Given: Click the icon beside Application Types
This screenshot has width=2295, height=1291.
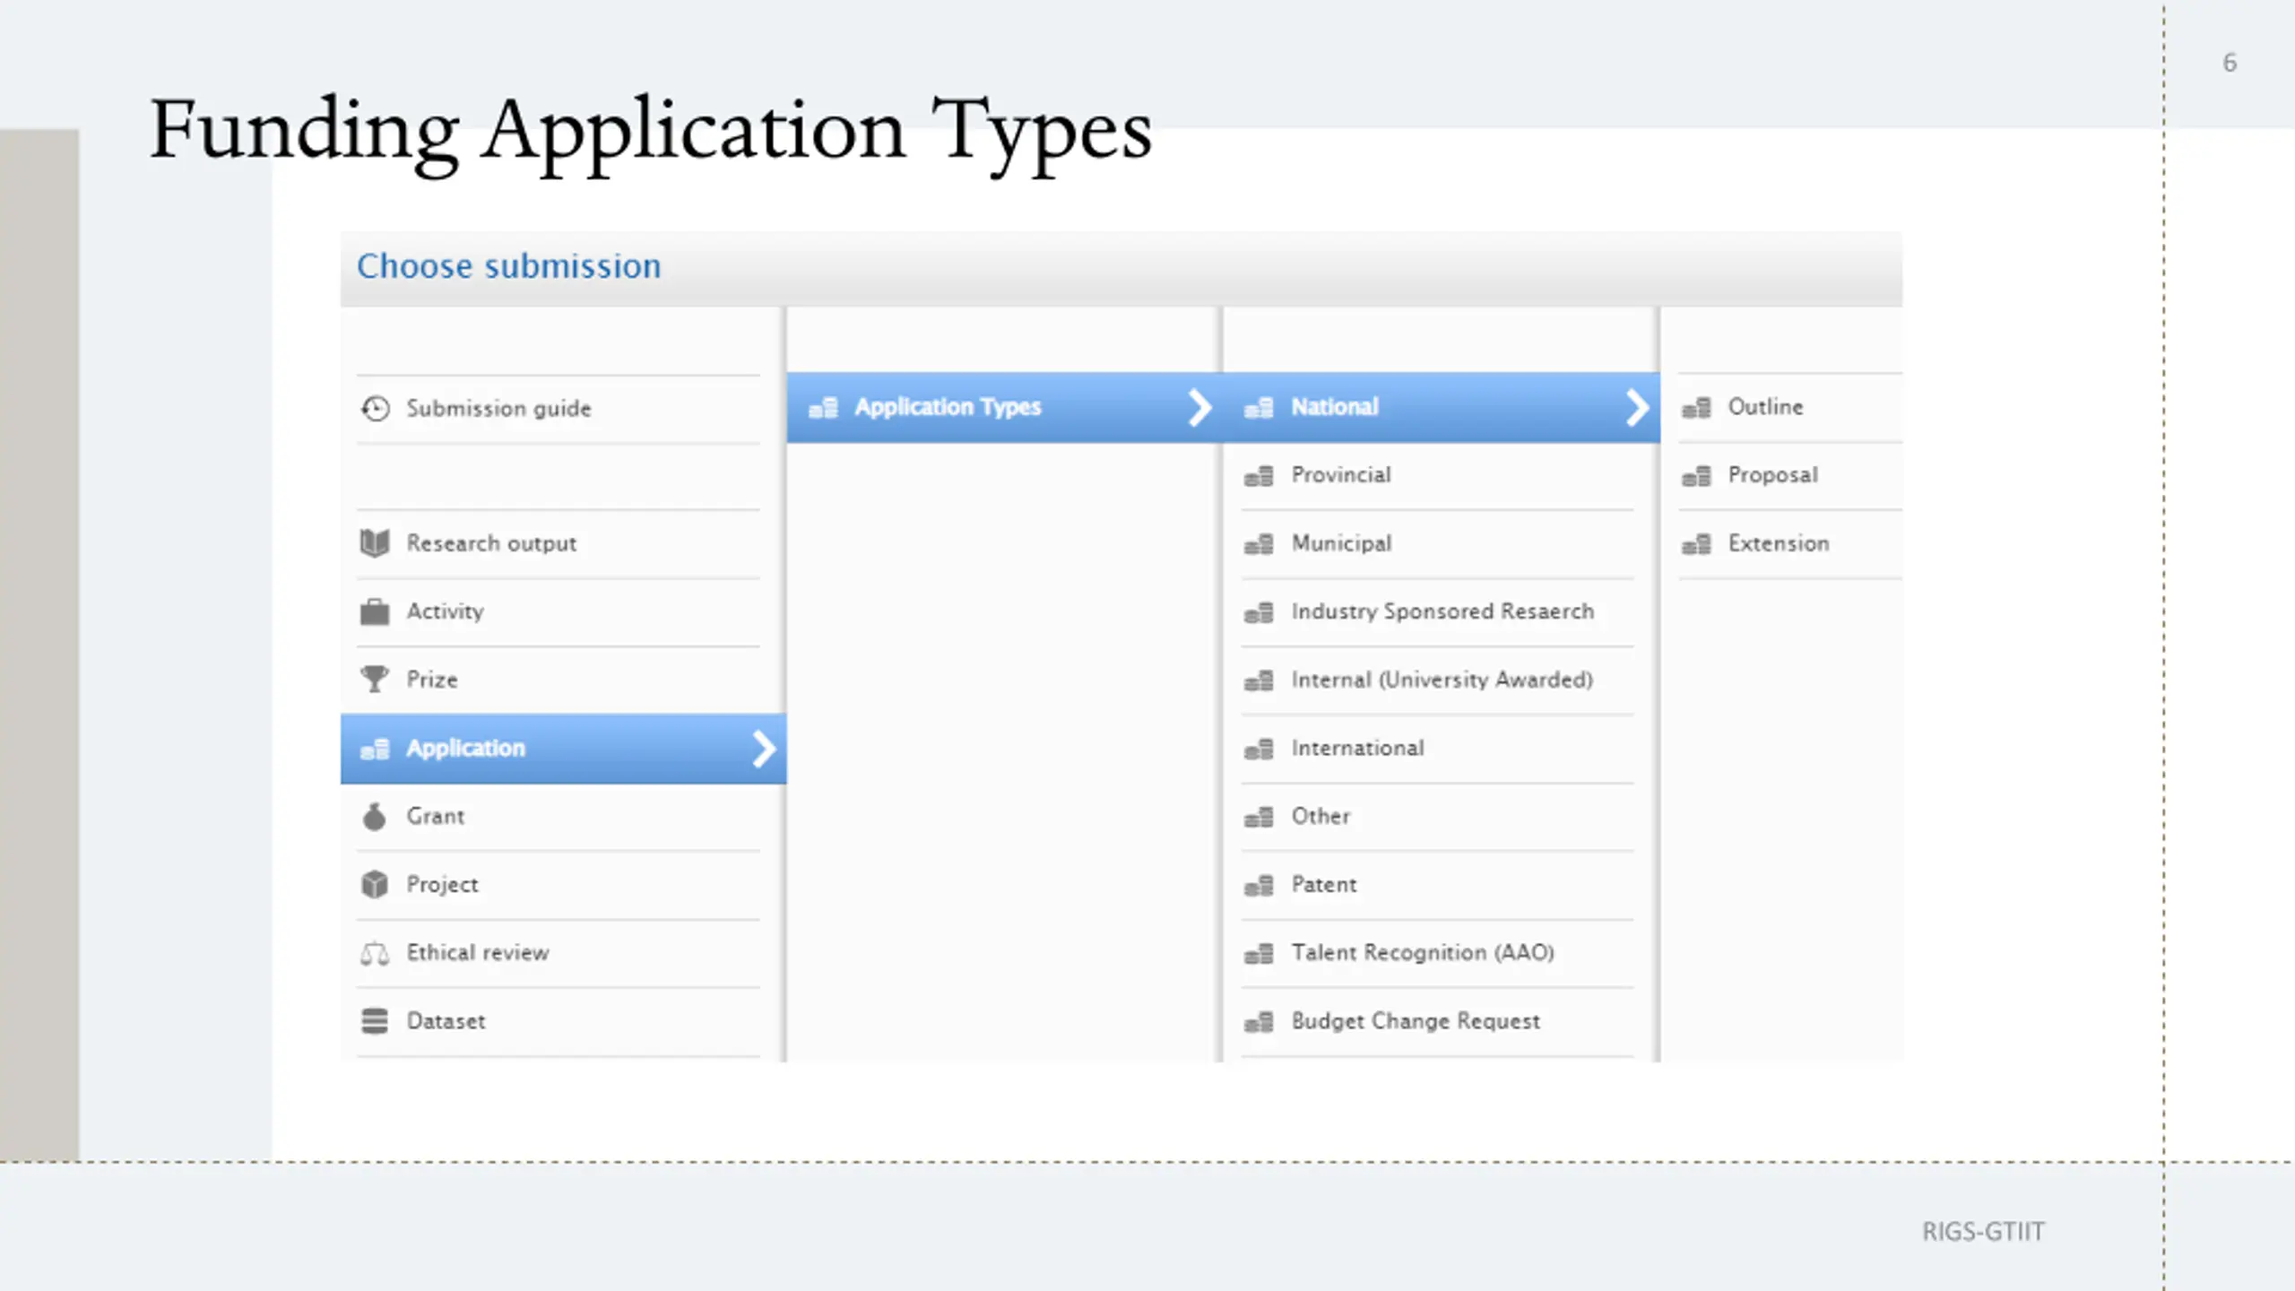Looking at the screenshot, I should [823, 408].
